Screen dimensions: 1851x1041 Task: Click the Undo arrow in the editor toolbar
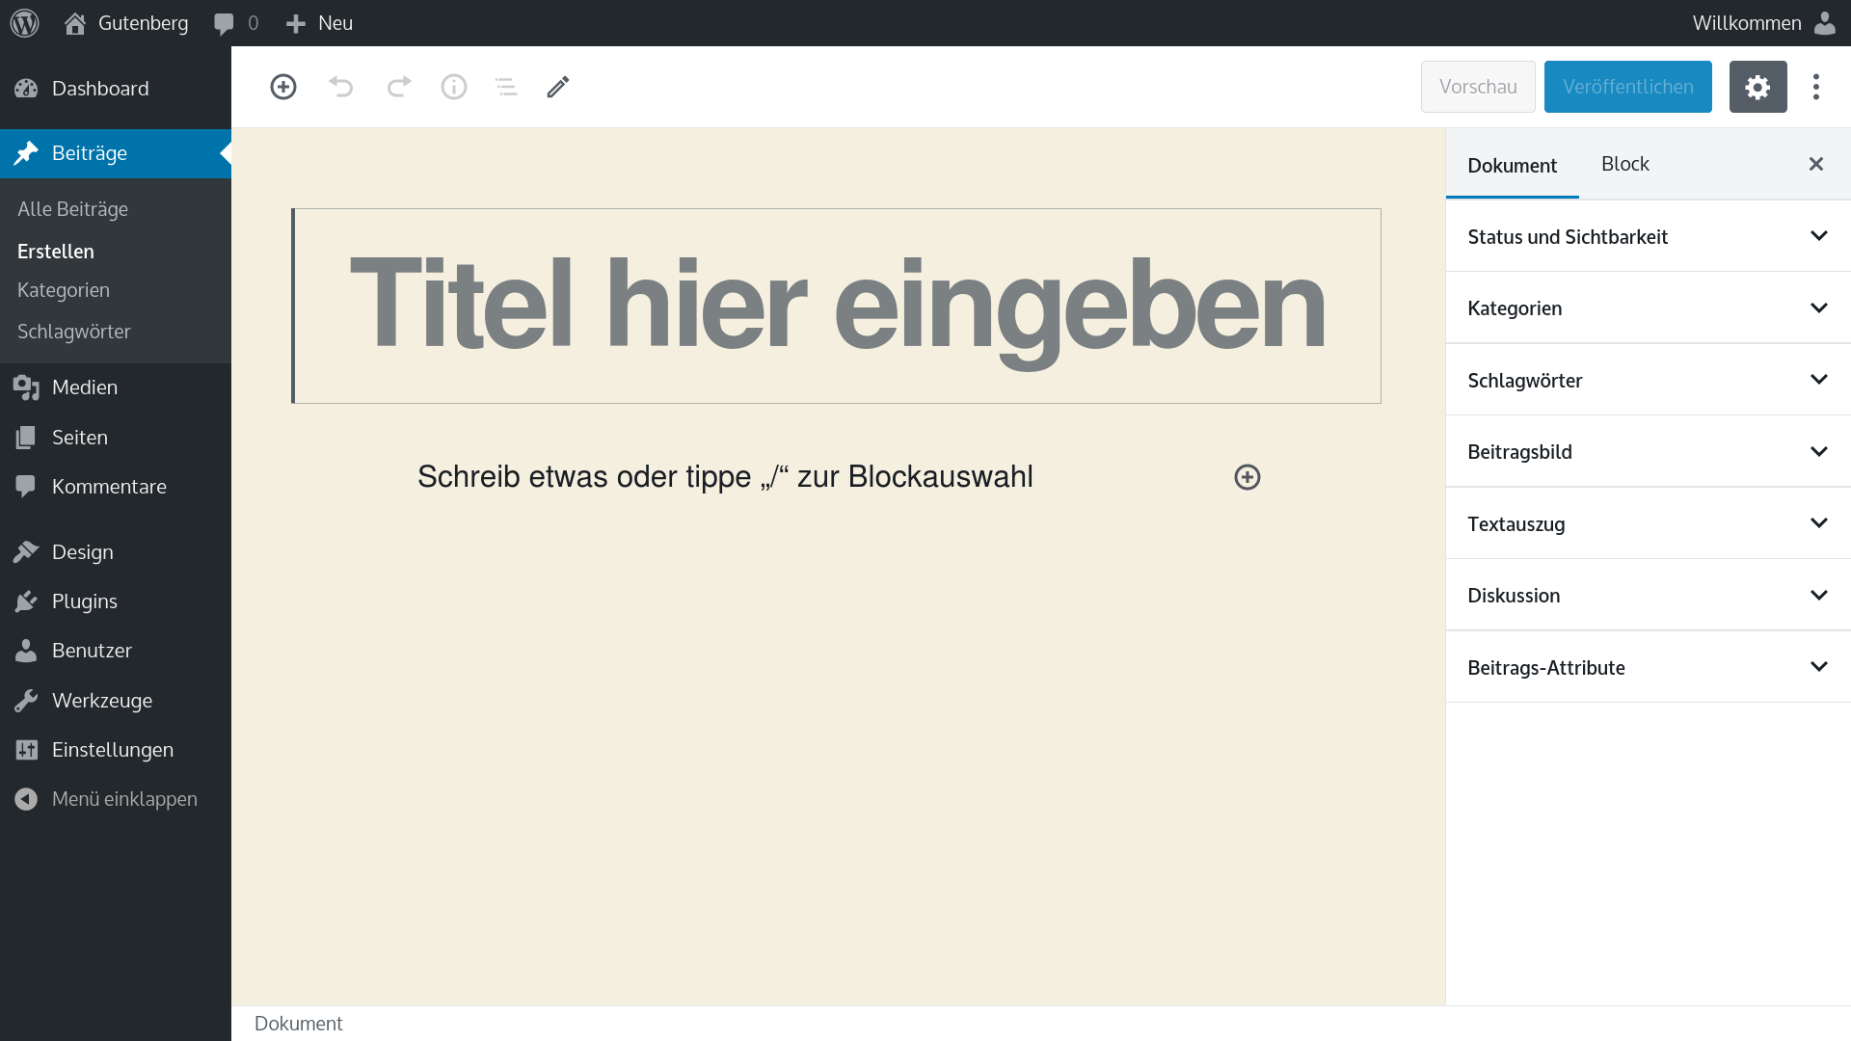click(340, 87)
